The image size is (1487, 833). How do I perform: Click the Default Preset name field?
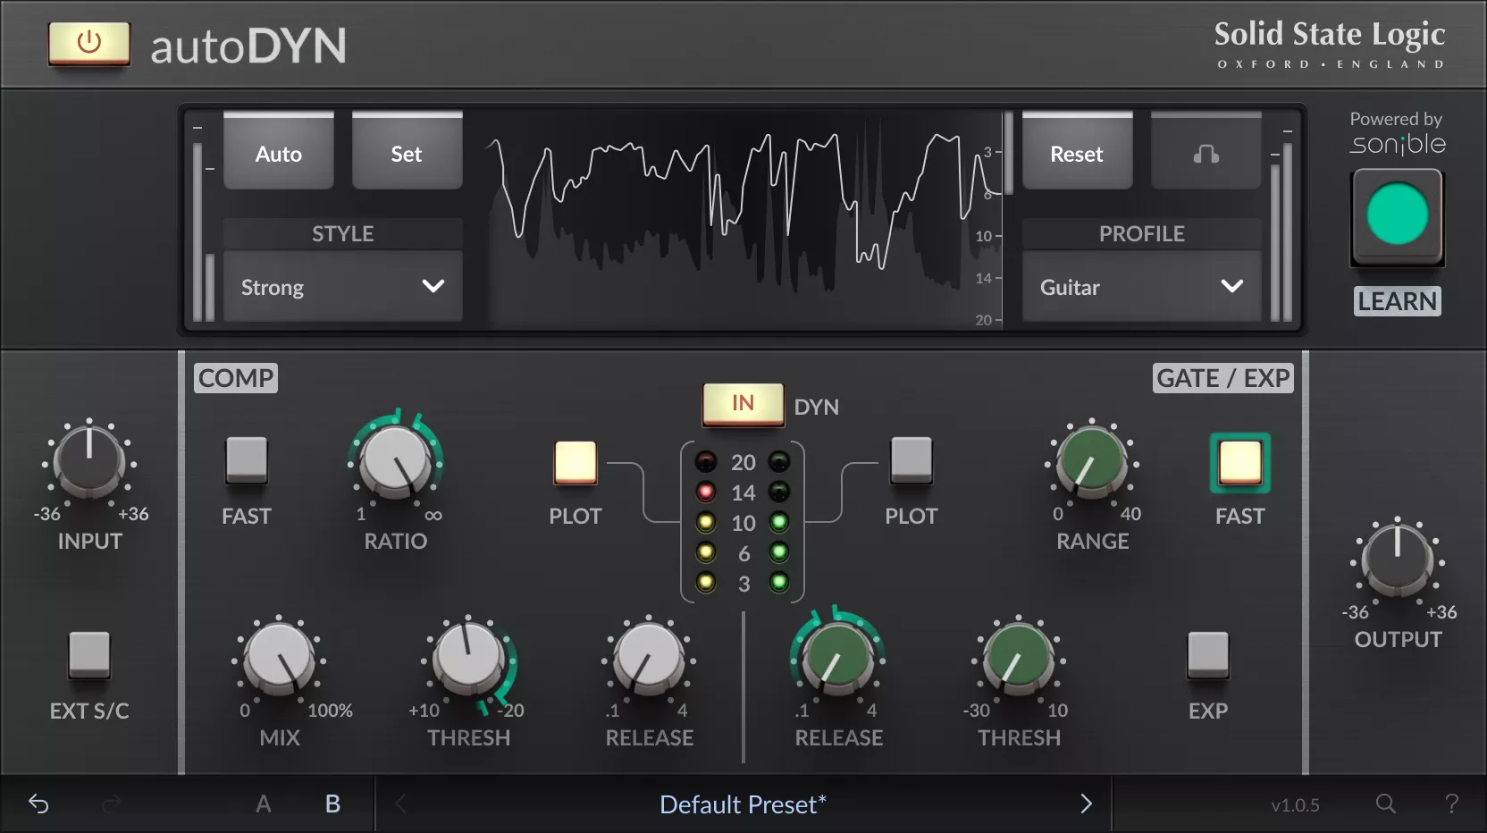[x=742, y=804]
